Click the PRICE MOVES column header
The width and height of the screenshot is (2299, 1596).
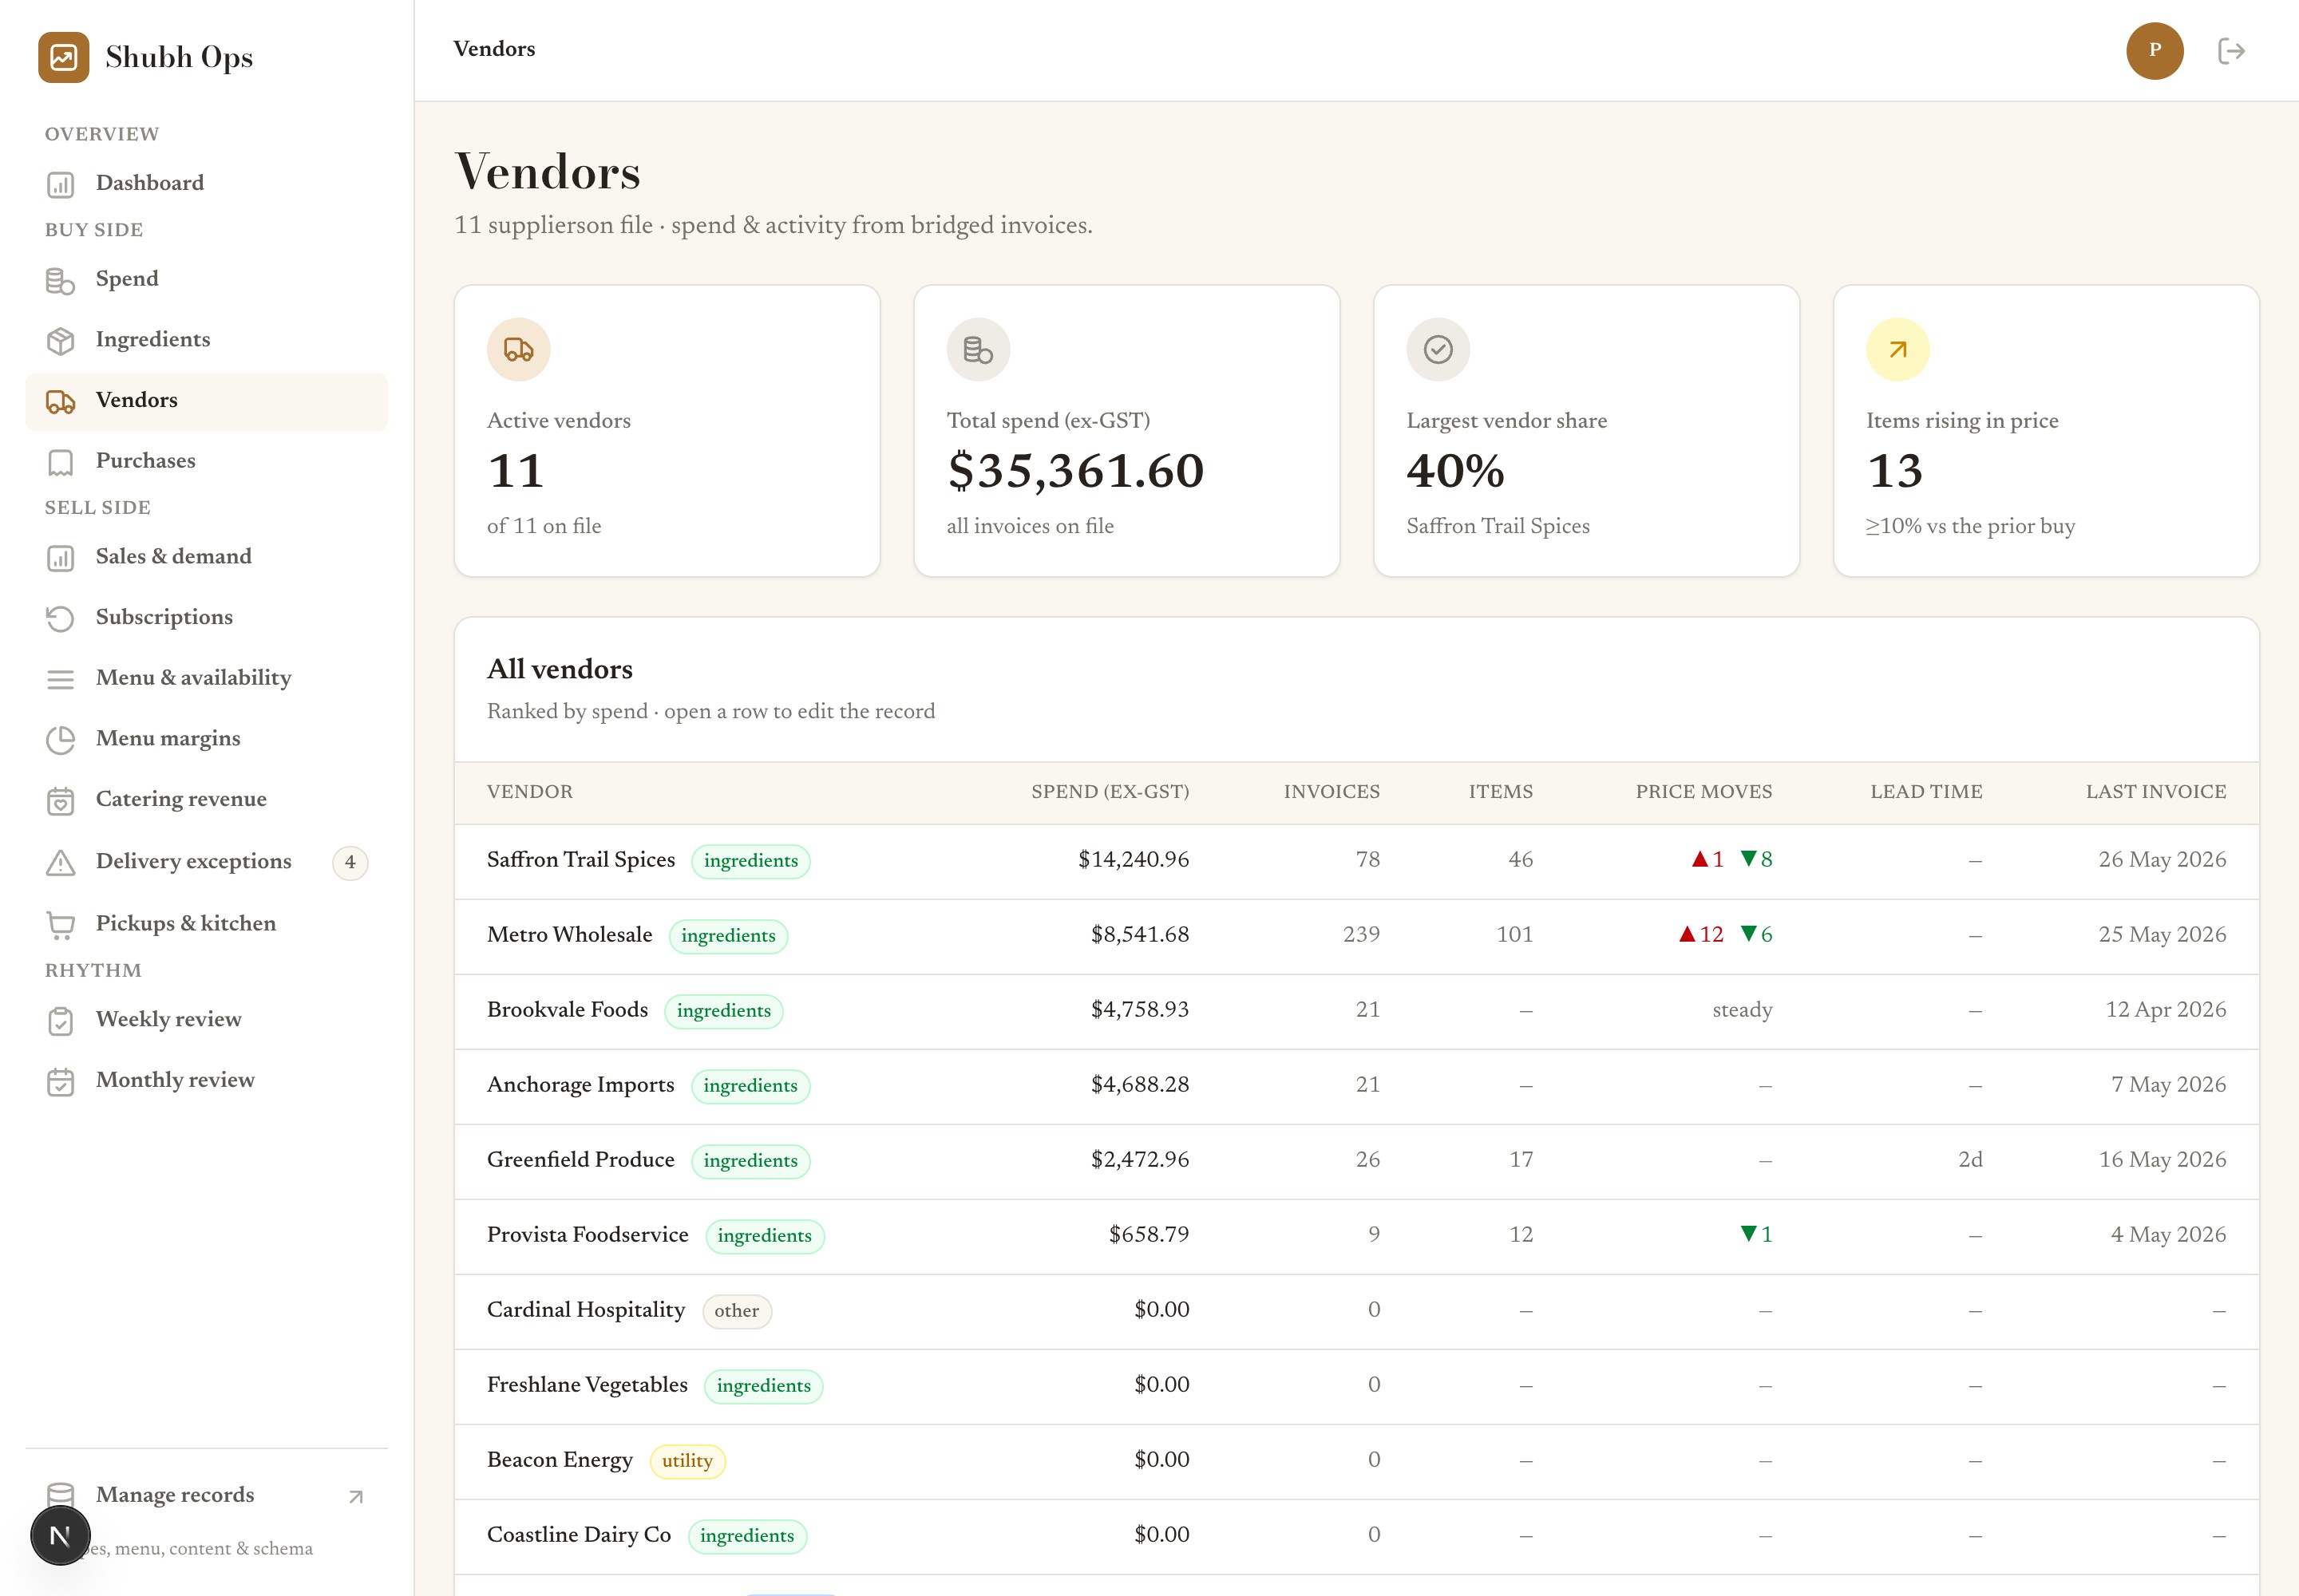(1703, 792)
